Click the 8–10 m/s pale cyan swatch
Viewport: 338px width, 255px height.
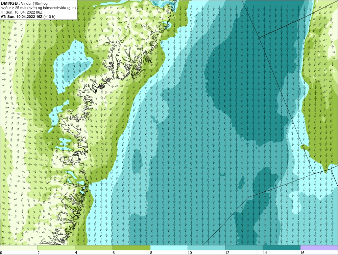pos(169,248)
